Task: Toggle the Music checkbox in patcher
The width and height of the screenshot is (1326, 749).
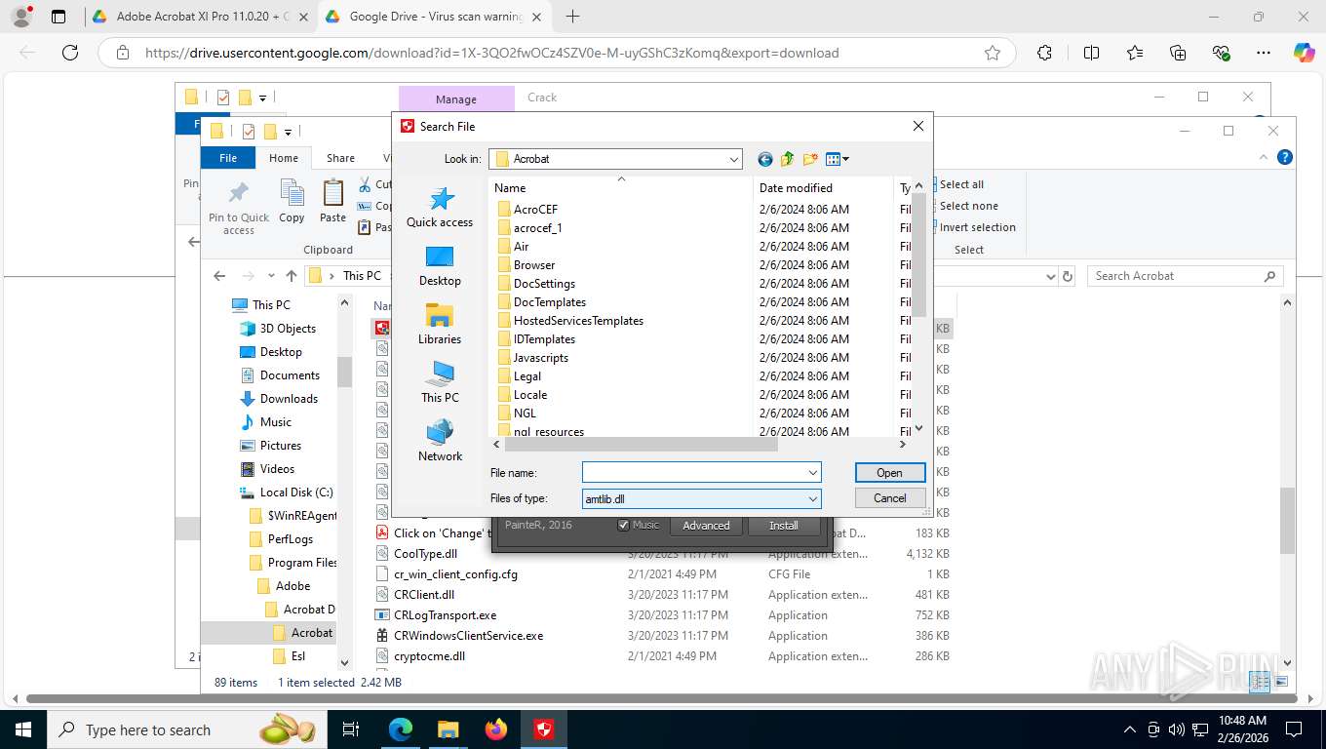Action: click(x=624, y=525)
